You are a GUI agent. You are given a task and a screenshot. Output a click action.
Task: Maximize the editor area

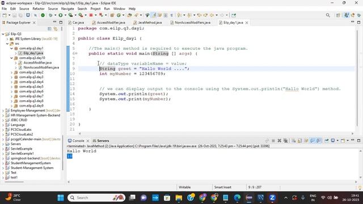coord(358,22)
